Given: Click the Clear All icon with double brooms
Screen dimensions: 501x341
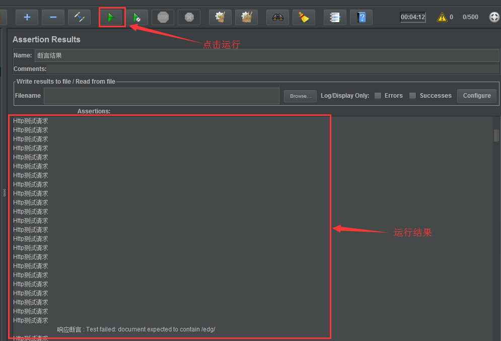Looking at the screenshot, I should pyautogui.click(x=246, y=17).
